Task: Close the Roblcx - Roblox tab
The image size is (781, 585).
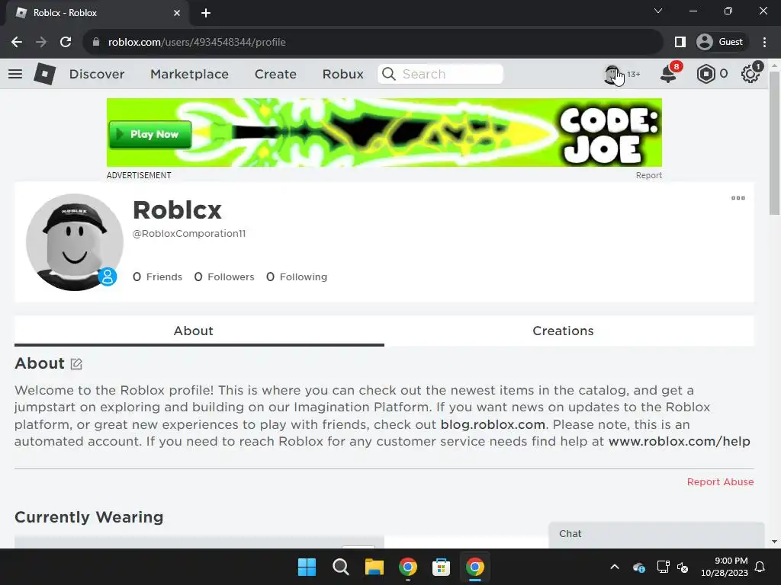Action: point(177,13)
